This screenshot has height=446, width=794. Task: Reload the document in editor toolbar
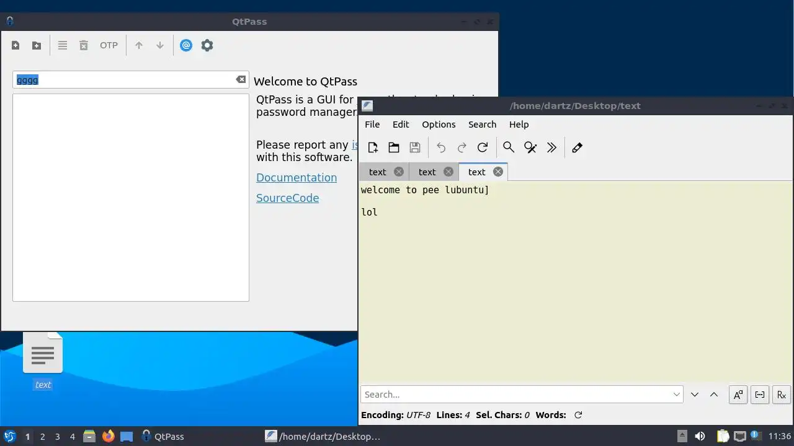pos(483,147)
